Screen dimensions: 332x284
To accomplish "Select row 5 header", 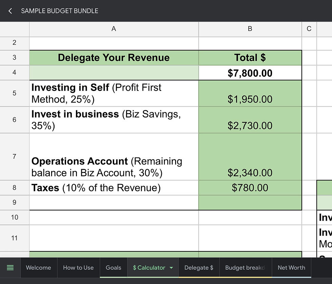I will point(14,93).
